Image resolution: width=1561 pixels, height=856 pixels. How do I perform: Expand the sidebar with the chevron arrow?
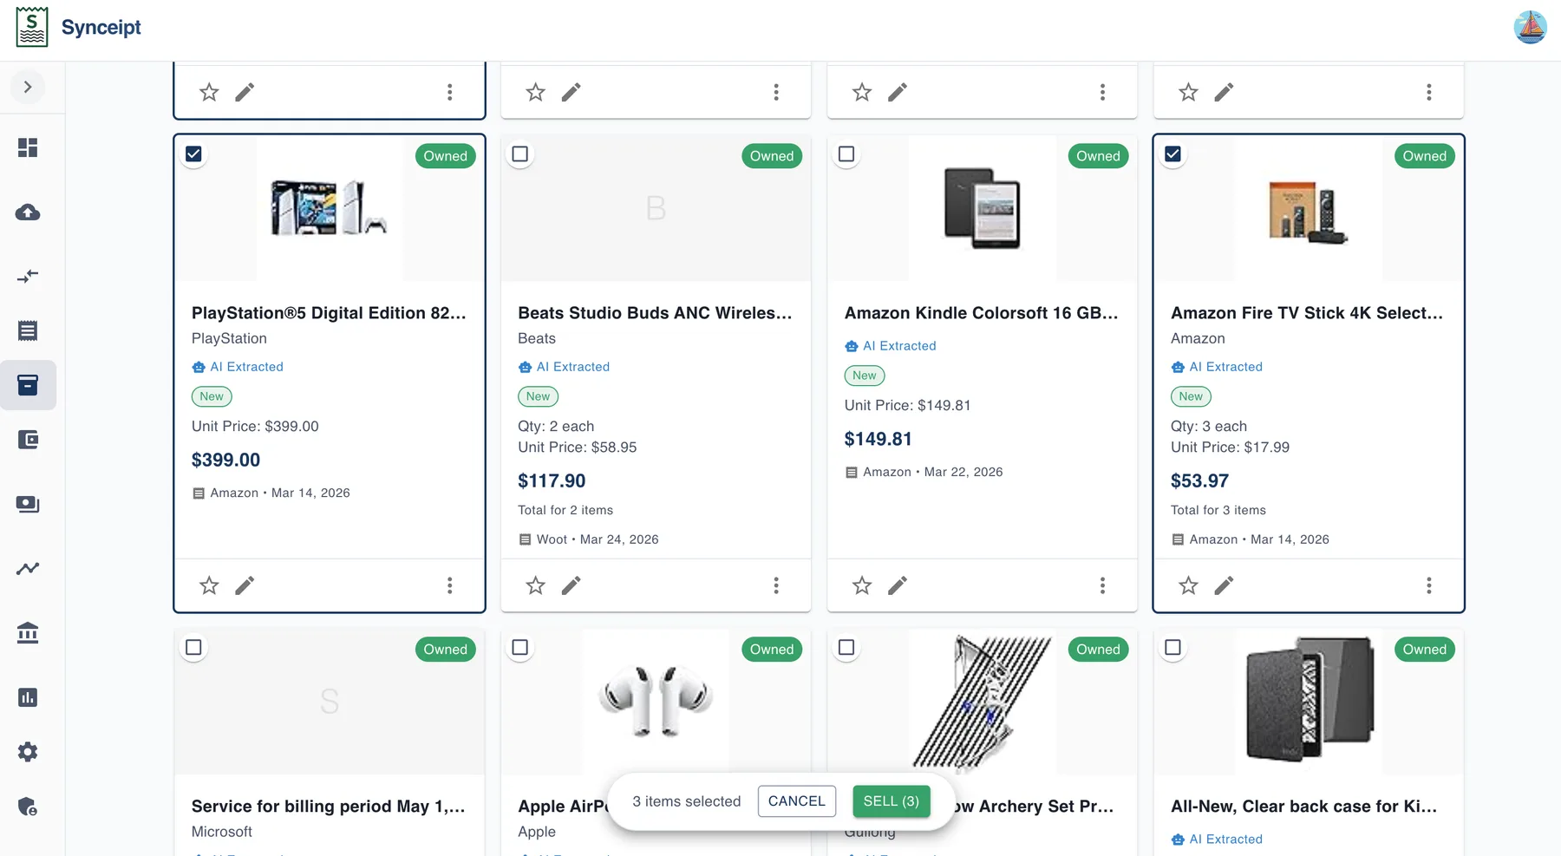28,87
